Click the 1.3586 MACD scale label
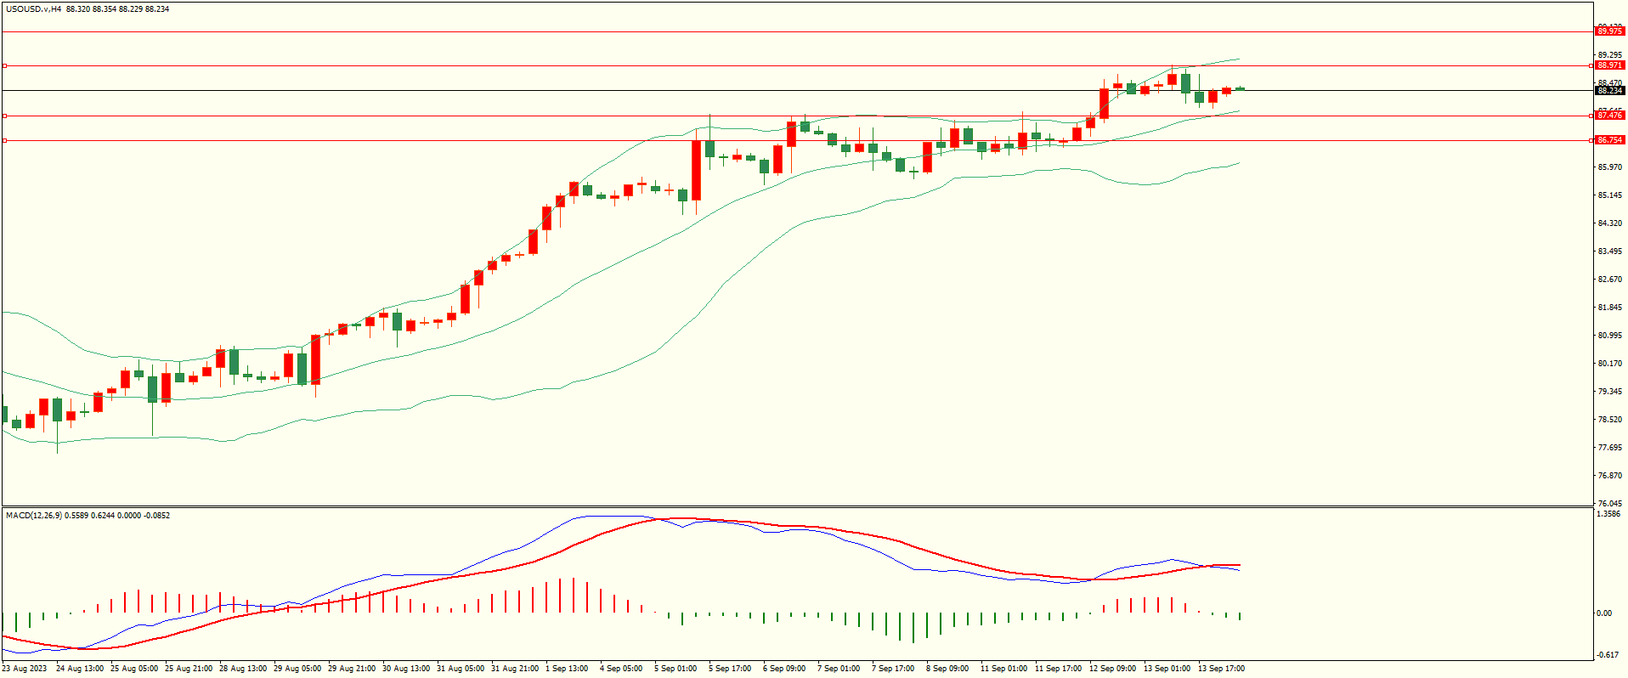Image resolution: width=1628 pixels, height=678 pixels. [1608, 514]
